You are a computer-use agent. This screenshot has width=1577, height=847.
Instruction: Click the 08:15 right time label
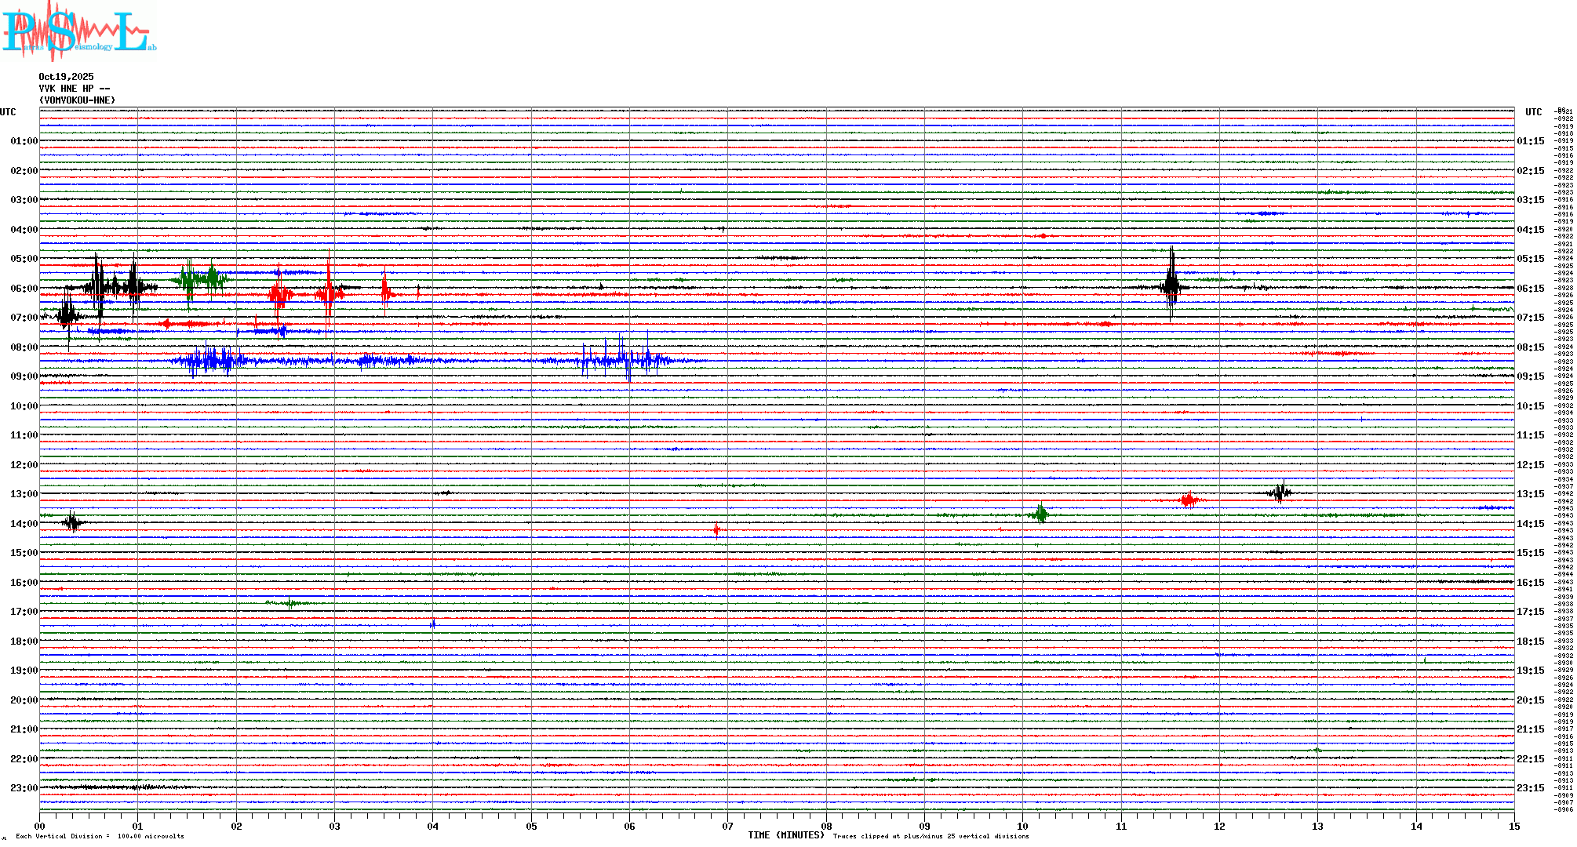tap(1530, 347)
